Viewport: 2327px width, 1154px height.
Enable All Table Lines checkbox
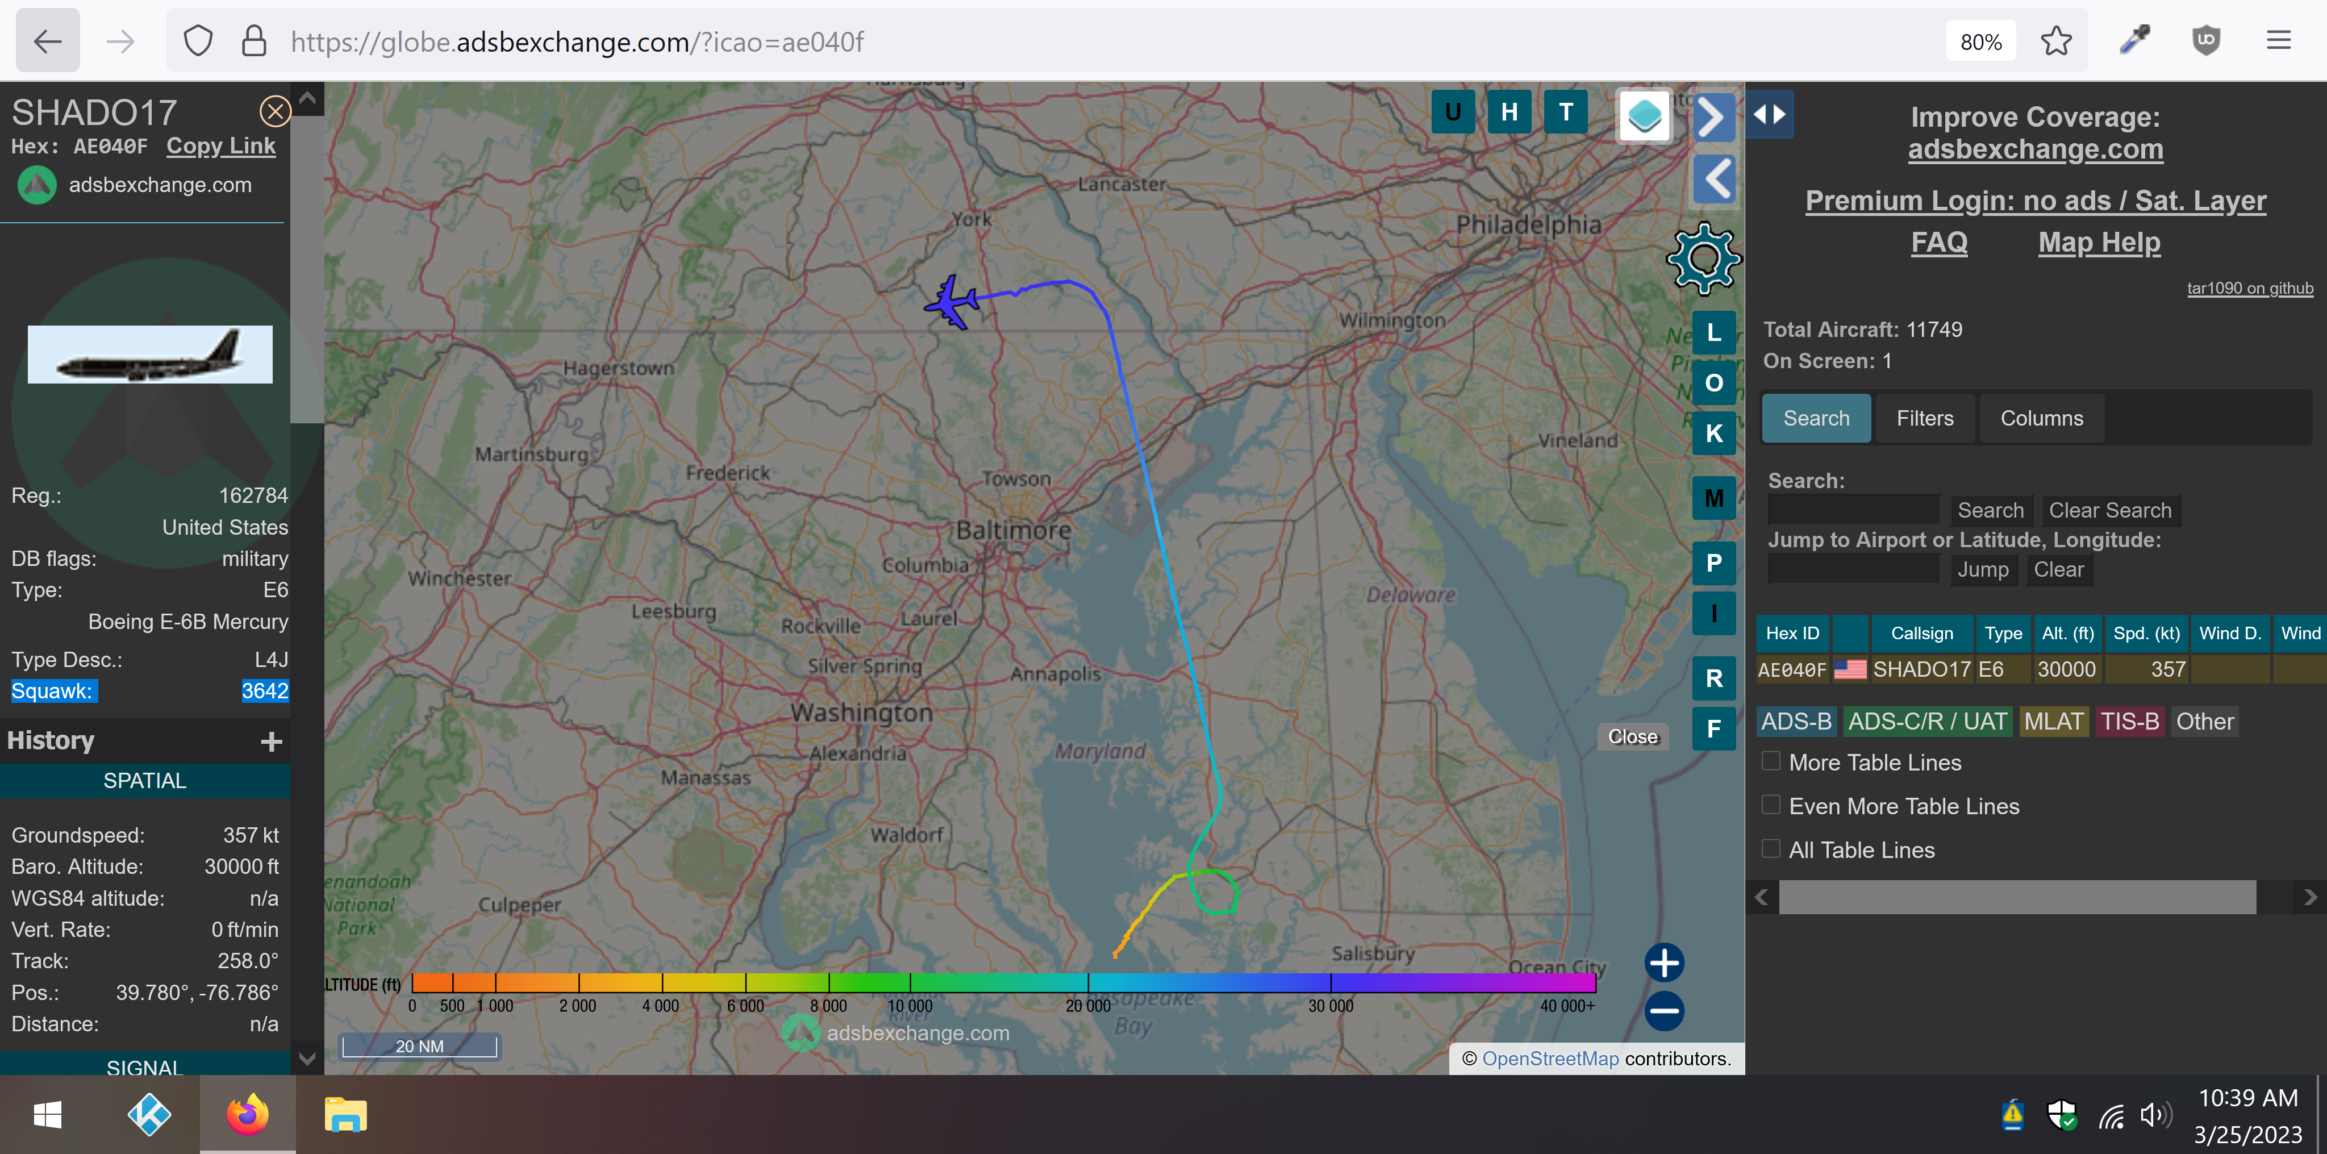[x=1771, y=848]
